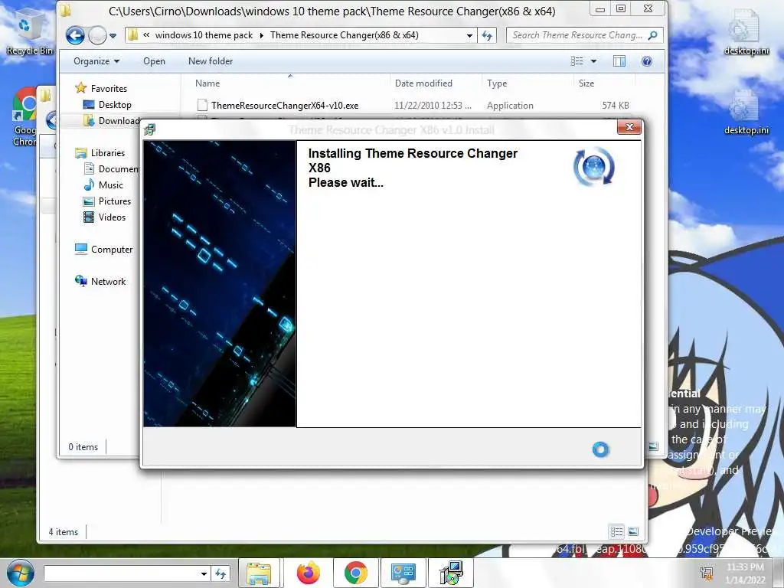
Task: Launch Firefox from taskbar
Action: pyautogui.click(x=308, y=573)
